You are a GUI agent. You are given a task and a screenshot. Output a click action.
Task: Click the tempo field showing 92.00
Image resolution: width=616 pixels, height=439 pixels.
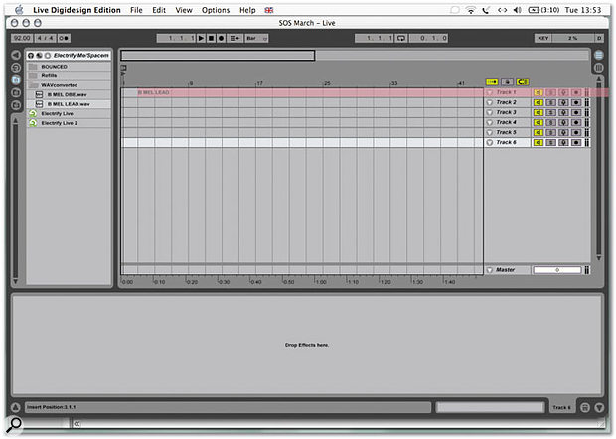coord(22,38)
